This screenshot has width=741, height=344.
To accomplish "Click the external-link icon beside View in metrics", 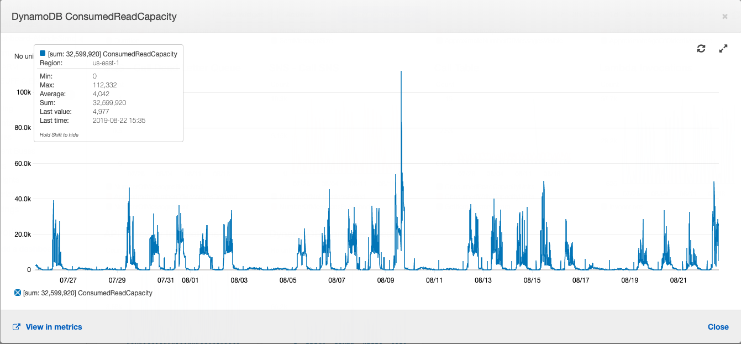I will (17, 327).
